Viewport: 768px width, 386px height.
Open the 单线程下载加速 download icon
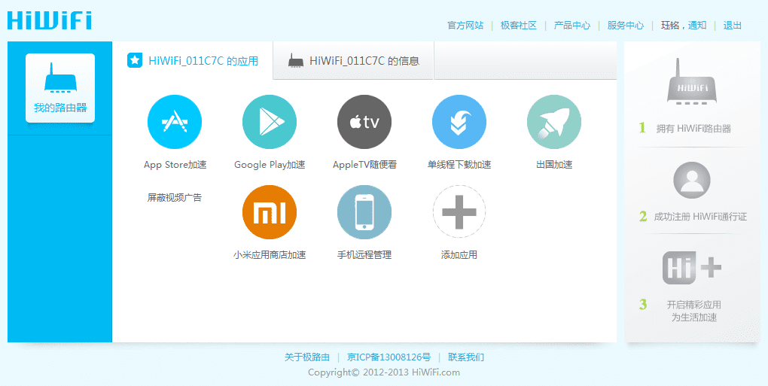pos(459,122)
